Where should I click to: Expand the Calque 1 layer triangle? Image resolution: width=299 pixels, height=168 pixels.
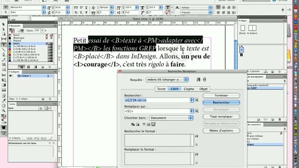click(x=20, y=76)
